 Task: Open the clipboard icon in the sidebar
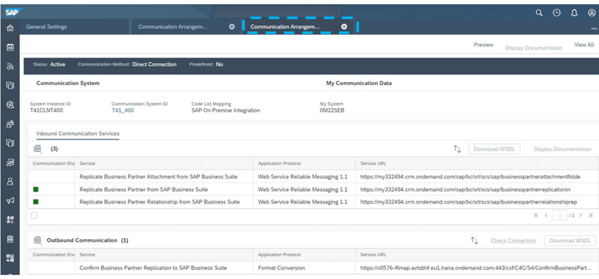pyautogui.click(x=10, y=239)
